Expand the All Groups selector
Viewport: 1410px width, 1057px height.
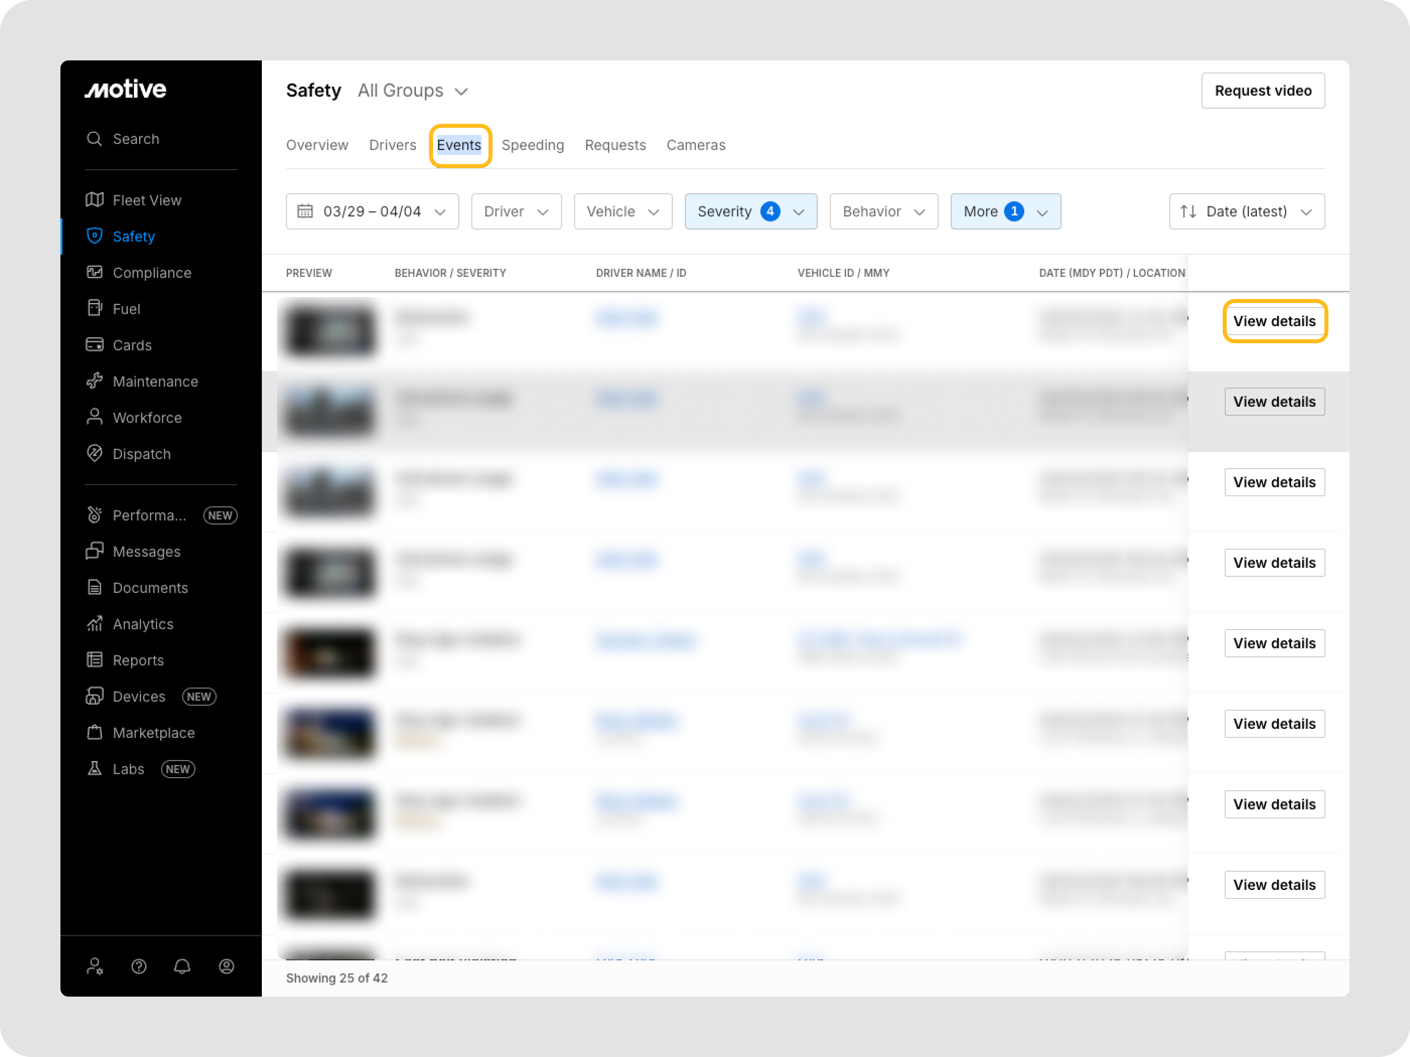click(413, 91)
